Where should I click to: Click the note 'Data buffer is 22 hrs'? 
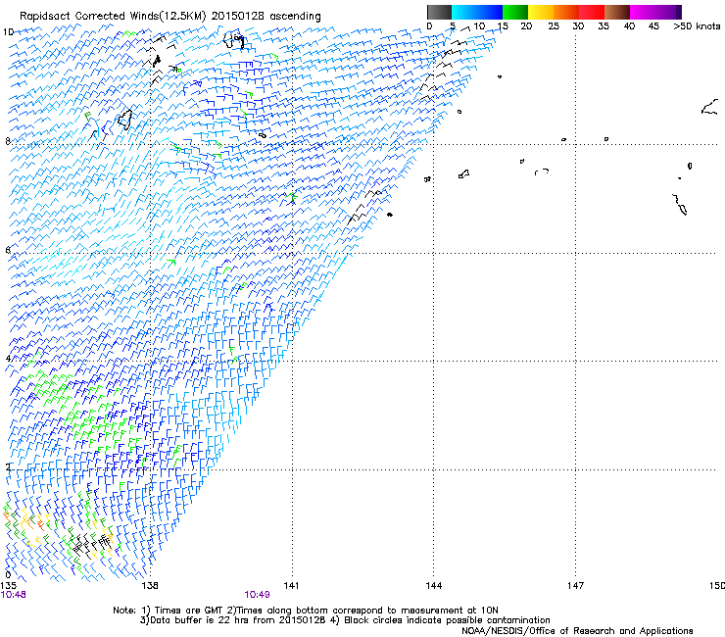(197, 620)
